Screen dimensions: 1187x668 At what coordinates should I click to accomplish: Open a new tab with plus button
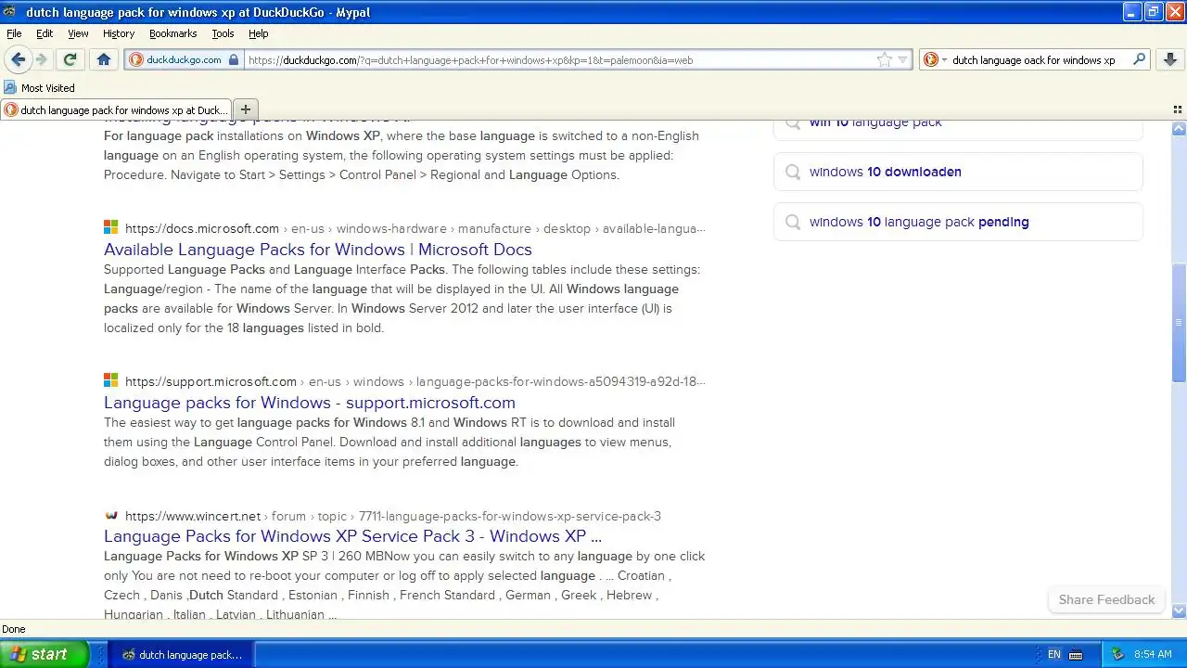[x=246, y=109]
